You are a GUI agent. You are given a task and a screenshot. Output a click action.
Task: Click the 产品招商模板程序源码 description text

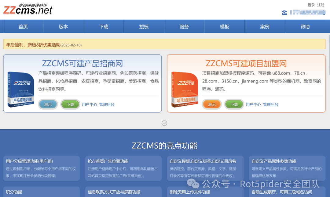(98, 81)
